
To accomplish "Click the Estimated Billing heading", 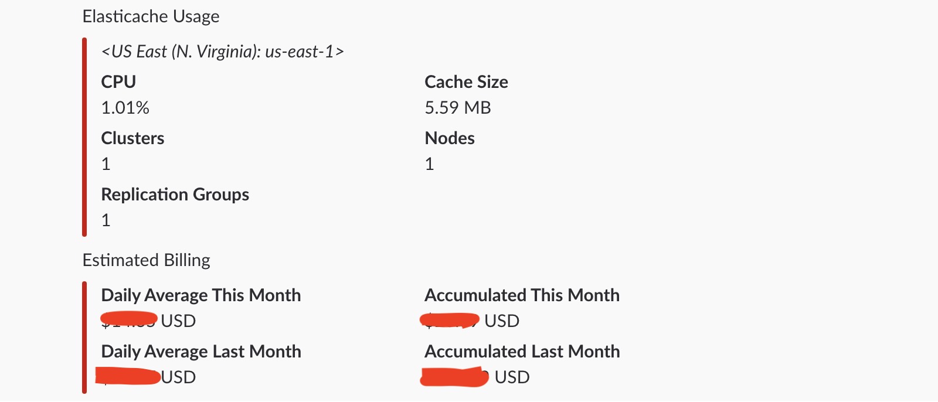I will point(146,260).
